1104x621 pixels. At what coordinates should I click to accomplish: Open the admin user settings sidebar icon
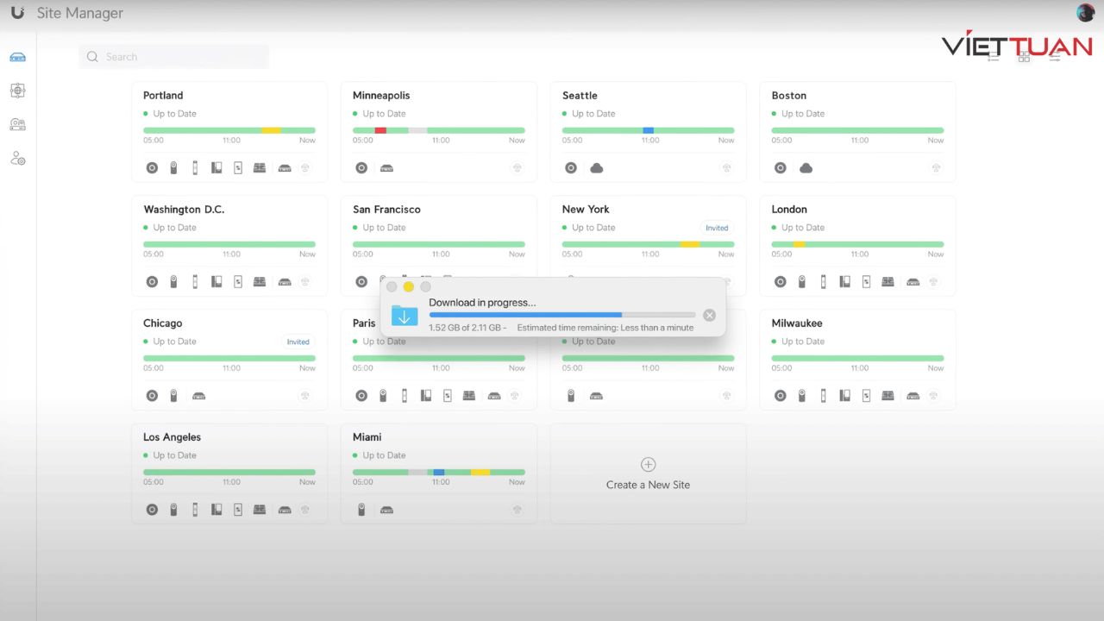[x=17, y=159]
